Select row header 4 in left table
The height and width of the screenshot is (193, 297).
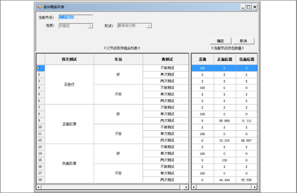coord(41,88)
